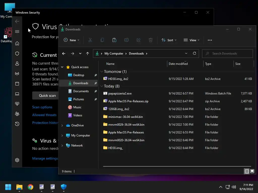Click the Paste clipboard icon in toolbar
The height and width of the screenshot is (193, 258).
(114, 40)
